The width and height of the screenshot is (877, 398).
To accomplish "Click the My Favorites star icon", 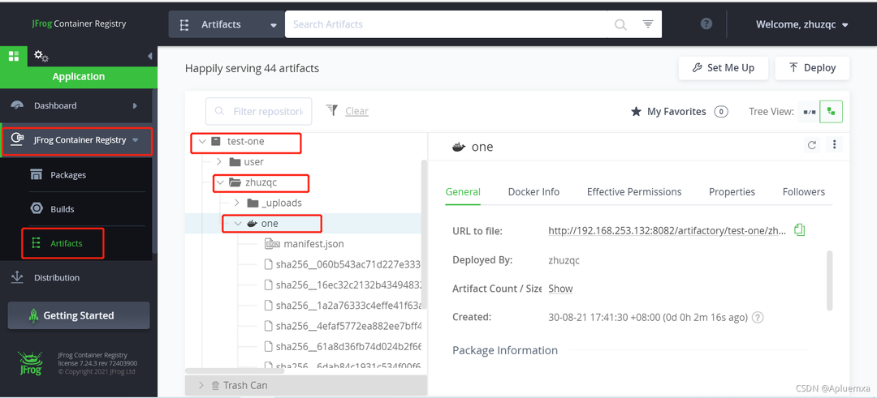I will click(636, 112).
